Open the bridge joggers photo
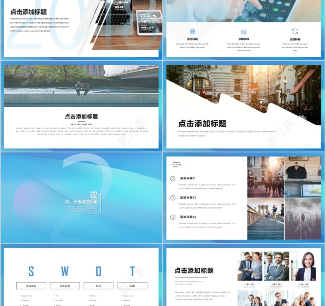This screenshot has height=306, width=326. tap(265, 219)
